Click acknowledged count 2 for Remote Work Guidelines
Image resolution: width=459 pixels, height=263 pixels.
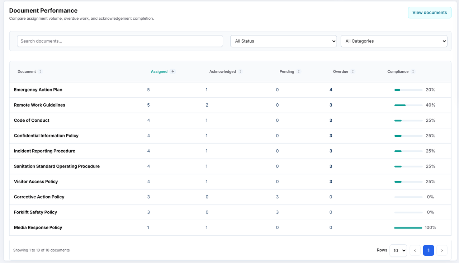(207, 105)
